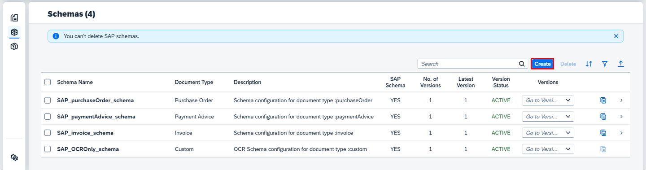Click the 'Invoice' document type cell
The width and height of the screenshot is (646, 170).
coord(183,133)
